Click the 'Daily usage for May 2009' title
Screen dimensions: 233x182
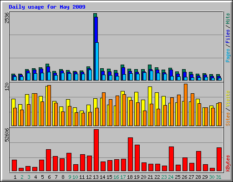tap(47, 7)
